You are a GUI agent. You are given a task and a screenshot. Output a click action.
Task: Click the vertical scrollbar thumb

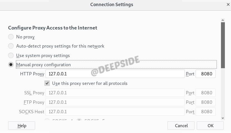[223, 45]
